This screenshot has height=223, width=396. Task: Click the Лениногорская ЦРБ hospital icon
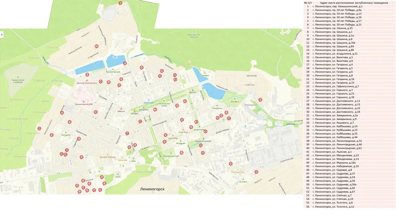pos(84,101)
